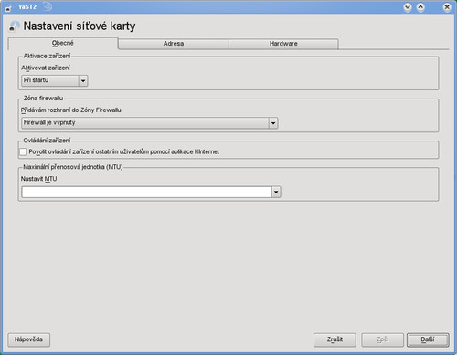Image resolution: width=457 pixels, height=355 pixels.
Task: Switch to the Adresa tab
Action: (174, 44)
